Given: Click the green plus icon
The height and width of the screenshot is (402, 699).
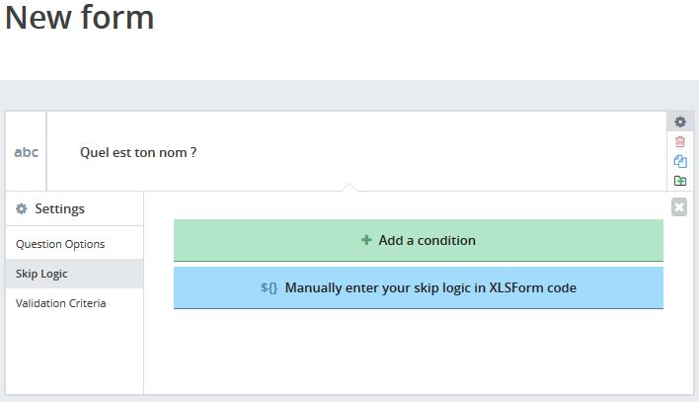Looking at the screenshot, I should point(366,240).
